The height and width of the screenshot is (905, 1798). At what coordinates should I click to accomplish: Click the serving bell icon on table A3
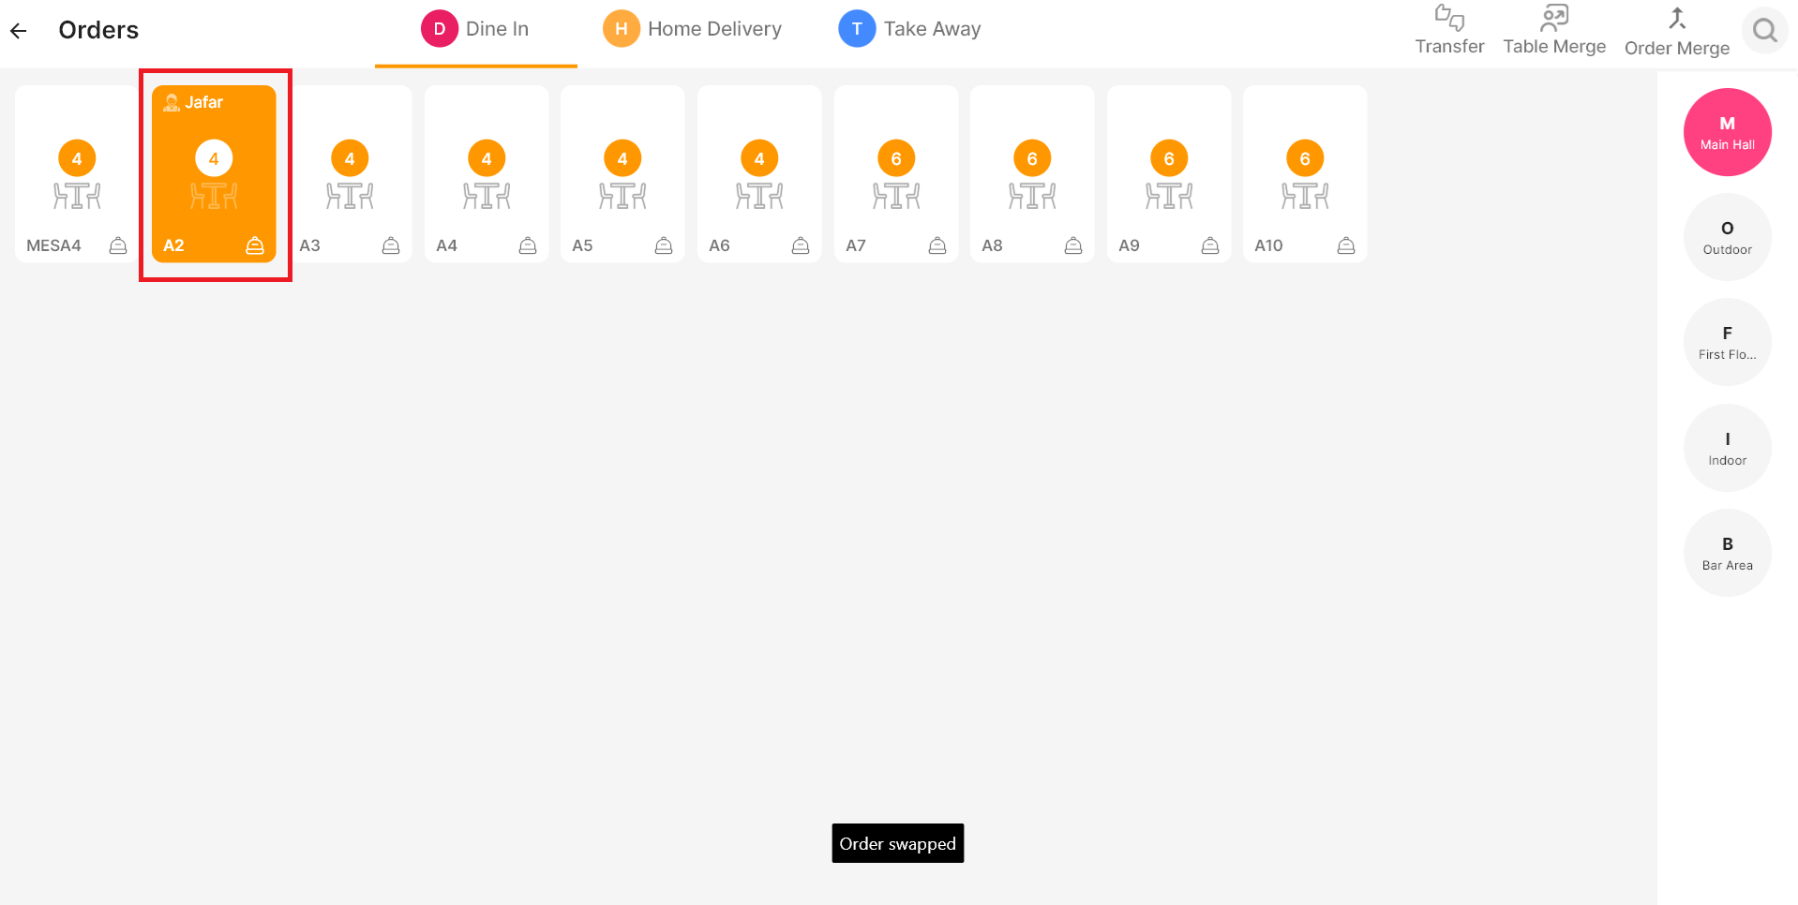(x=391, y=245)
